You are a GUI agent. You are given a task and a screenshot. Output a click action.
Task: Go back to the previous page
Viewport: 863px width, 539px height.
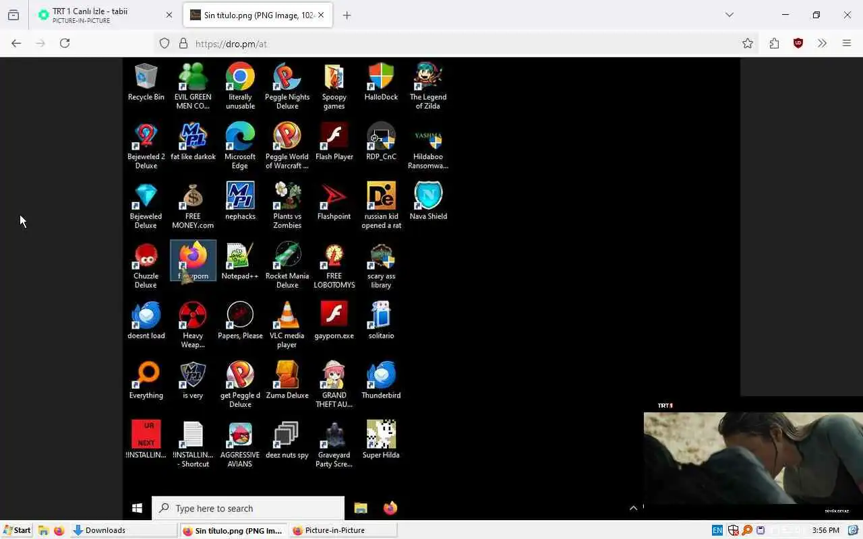point(16,43)
